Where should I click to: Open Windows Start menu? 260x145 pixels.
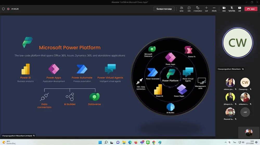(x=100, y=142)
